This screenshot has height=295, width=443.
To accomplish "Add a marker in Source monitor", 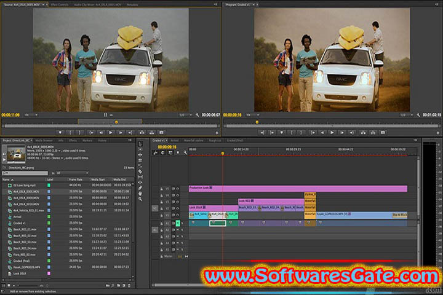I will pos(60,132).
